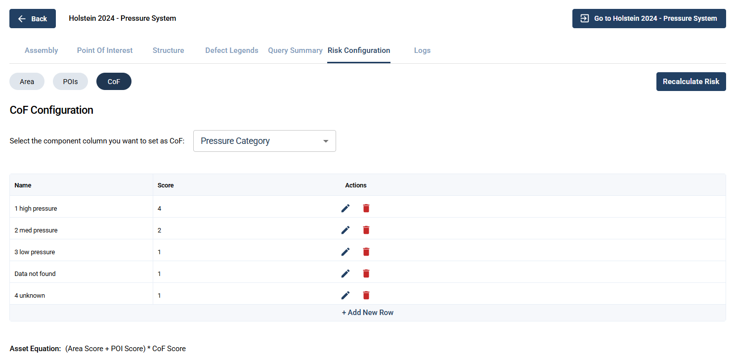735x363 pixels.
Task: Edit the '3 low pressure' row
Action: tap(346, 252)
